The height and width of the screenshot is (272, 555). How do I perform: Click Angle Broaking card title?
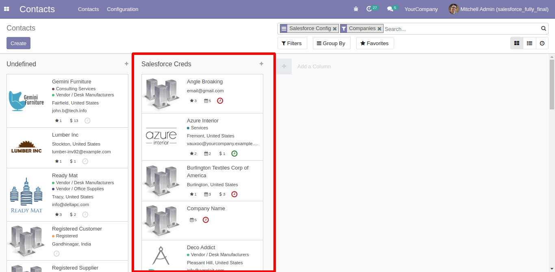pos(205,82)
